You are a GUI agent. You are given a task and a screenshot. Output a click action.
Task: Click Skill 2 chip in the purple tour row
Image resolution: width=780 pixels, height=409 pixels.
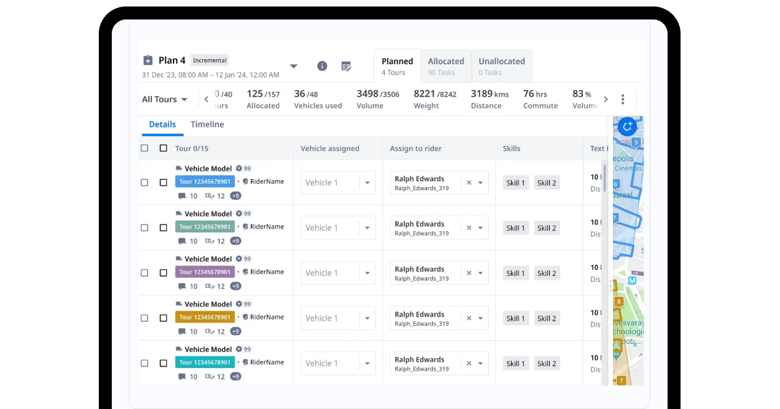[547, 273]
